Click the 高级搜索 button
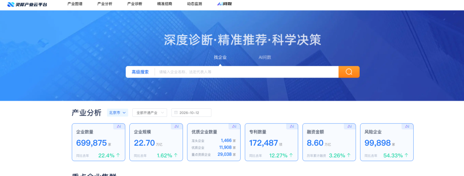Image resolution: width=464 pixels, height=176 pixels. tap(140, 72)
